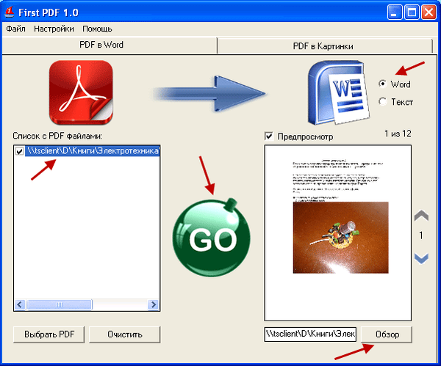Viewport: 441px width, 366px height.
Task: Select the Word output radio button
Action: [382, 84]
